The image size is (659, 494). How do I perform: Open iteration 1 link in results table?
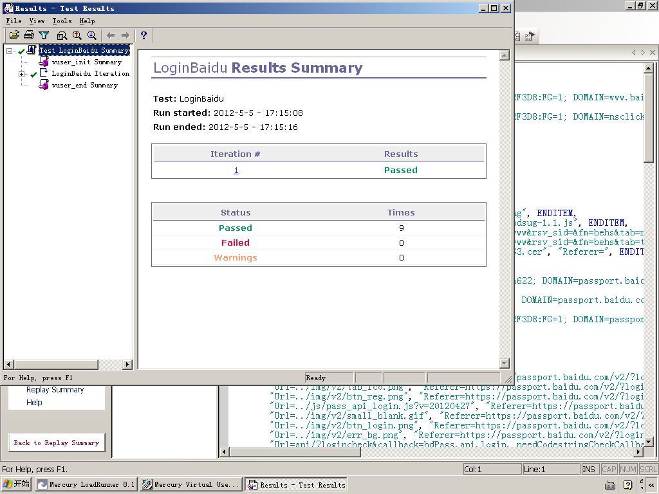pos(236,170)
